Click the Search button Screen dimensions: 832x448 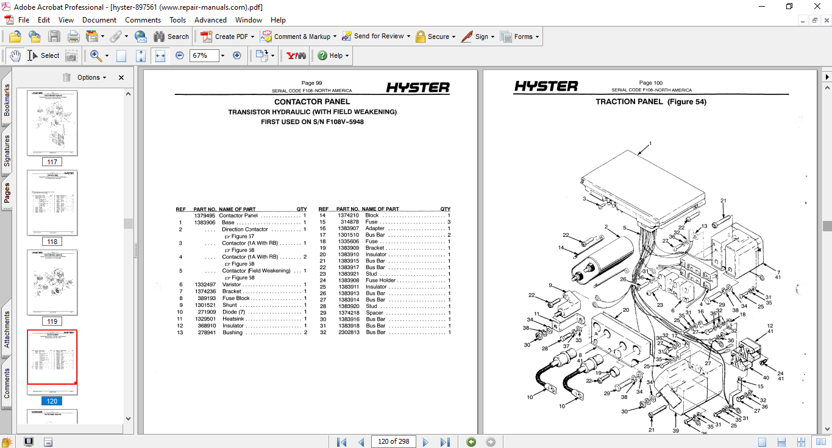[171, 37]
